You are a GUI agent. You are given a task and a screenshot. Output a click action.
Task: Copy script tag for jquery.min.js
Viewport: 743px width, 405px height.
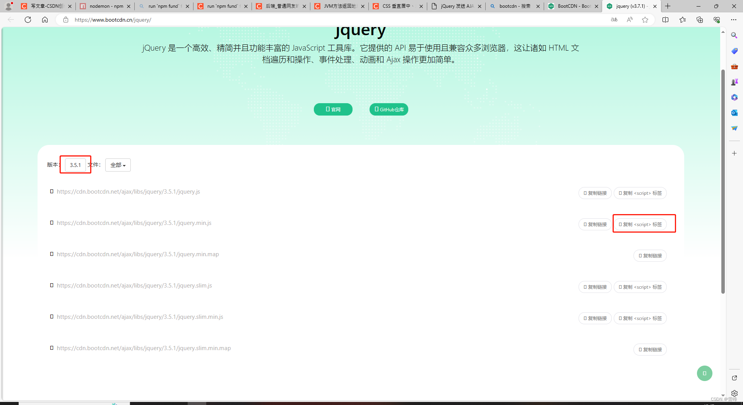[640, 225]
